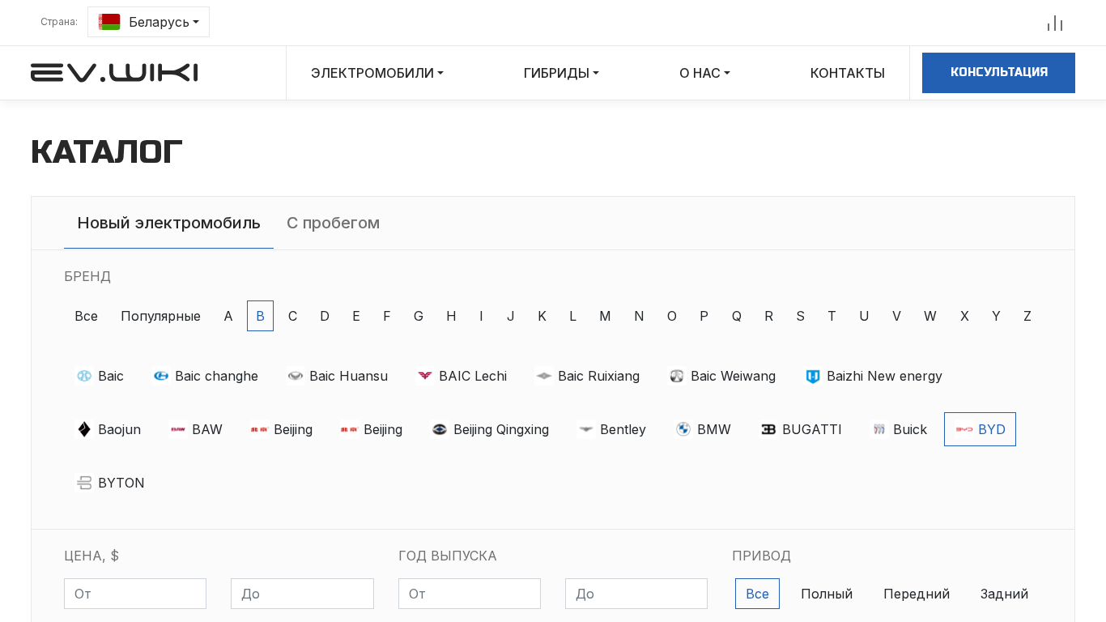Select the Baic Weiwang brand logo
1106x622 pixels.
point(677,376)
